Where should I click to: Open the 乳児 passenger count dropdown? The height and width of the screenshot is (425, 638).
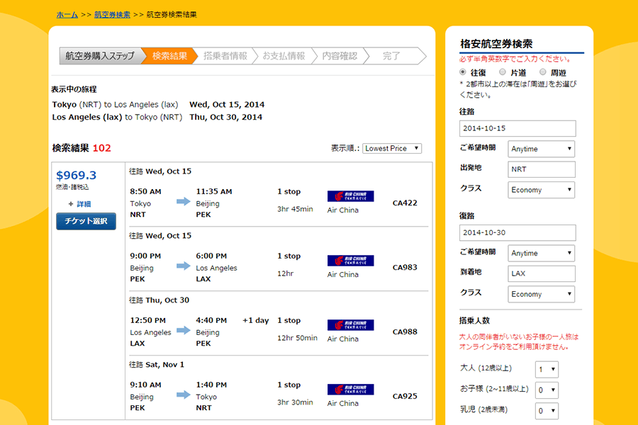(547, 411)
